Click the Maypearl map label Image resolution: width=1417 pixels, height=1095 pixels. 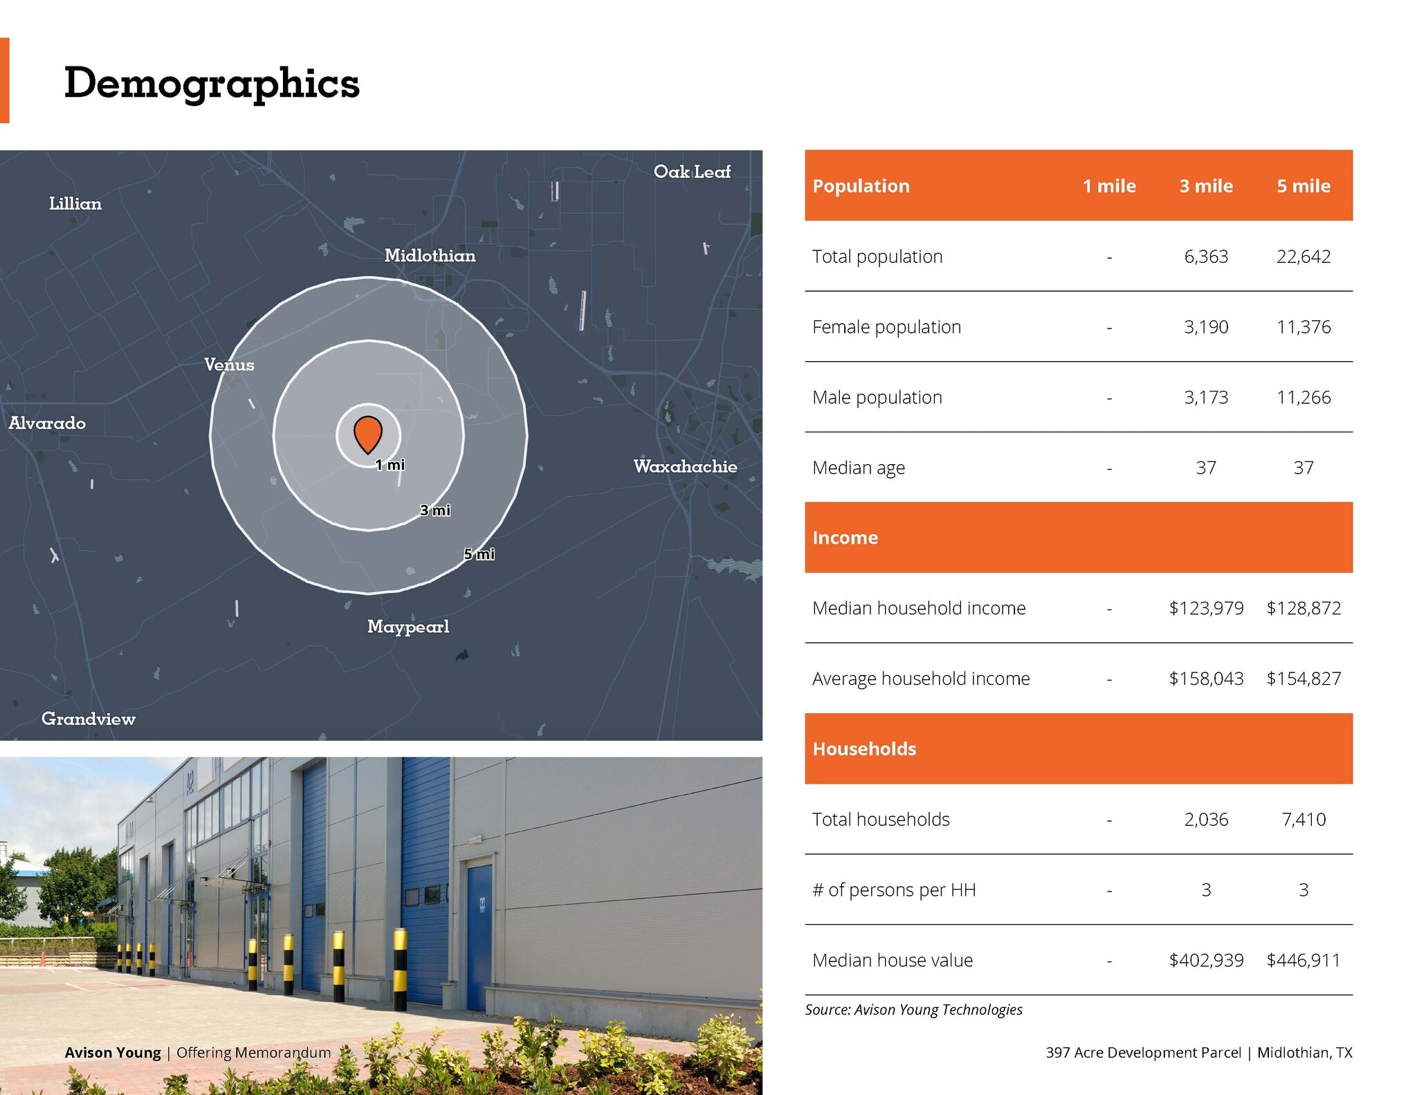(x=408, y=627)
